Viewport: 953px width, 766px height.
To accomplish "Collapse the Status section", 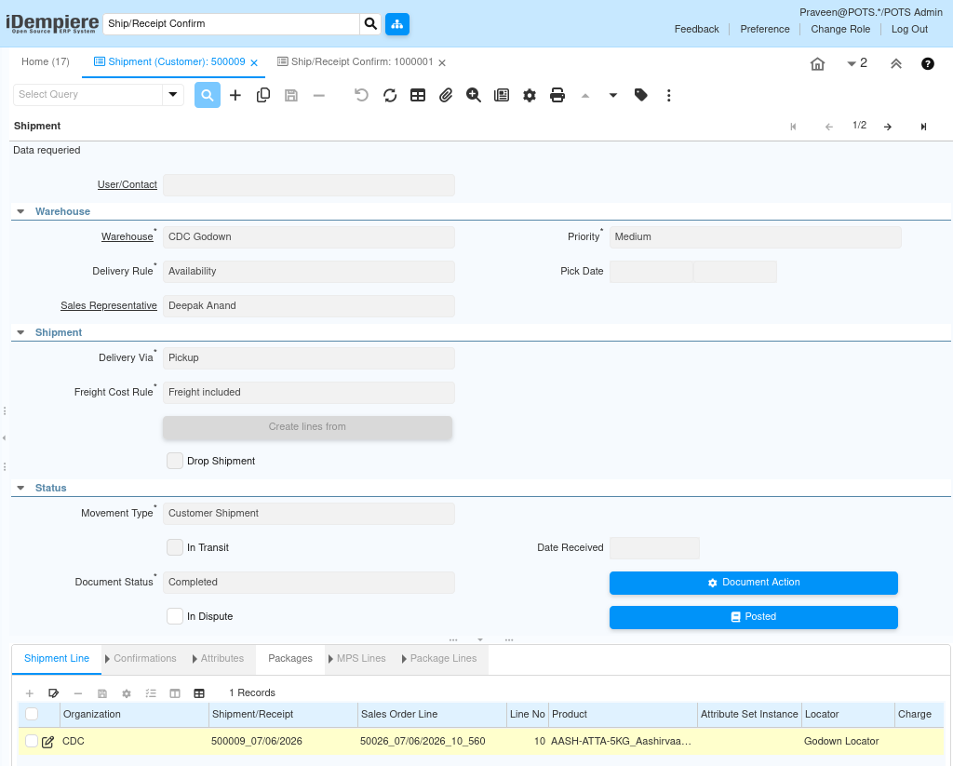I will (20, 488).
